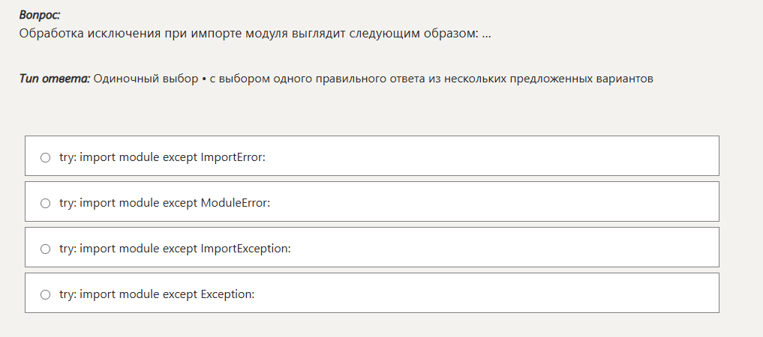
Task: Select the radio button for ImportError option
Action: 45,157
